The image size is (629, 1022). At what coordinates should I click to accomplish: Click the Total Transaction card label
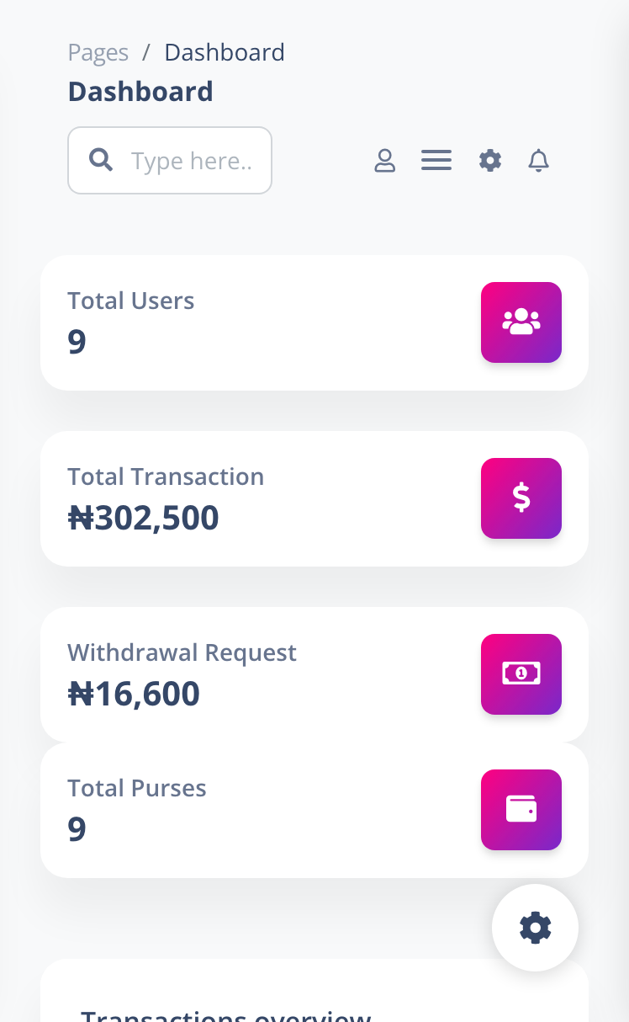click(x=166, y=476)
